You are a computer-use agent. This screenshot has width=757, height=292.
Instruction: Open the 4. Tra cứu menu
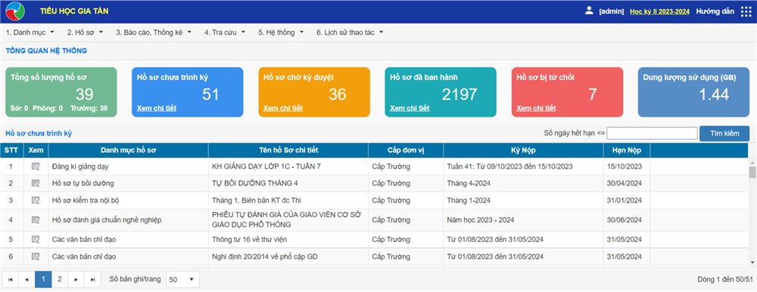[x=225, y=33]
